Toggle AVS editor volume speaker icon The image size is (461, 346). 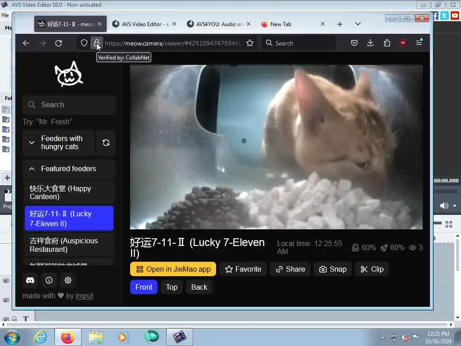point(444,205)
